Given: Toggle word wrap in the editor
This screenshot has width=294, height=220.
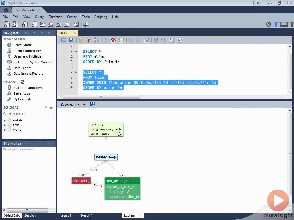Looking at the screenshot, I should 179,40.
